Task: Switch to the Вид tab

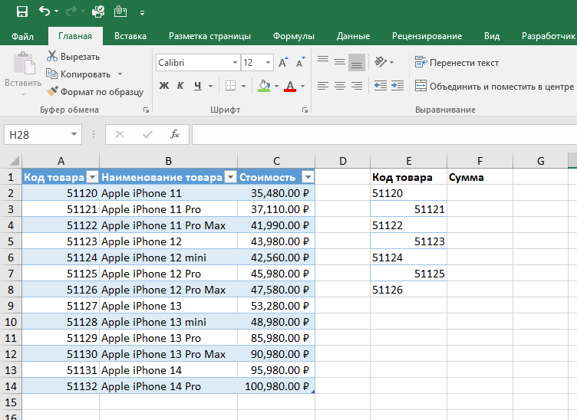Action: point(492,36)
